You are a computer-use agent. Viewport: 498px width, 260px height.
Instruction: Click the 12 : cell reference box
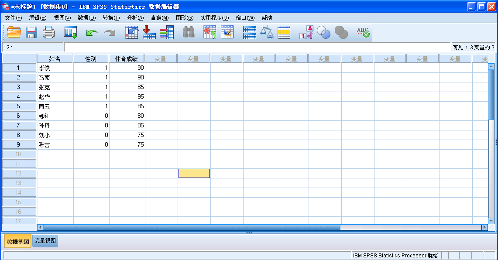tap(33, 47)
